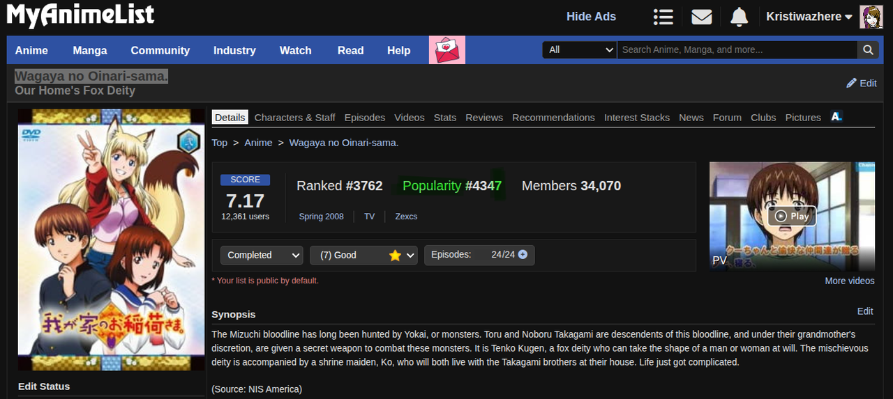
Task: Select the Details tab
Action: point(230,117)
